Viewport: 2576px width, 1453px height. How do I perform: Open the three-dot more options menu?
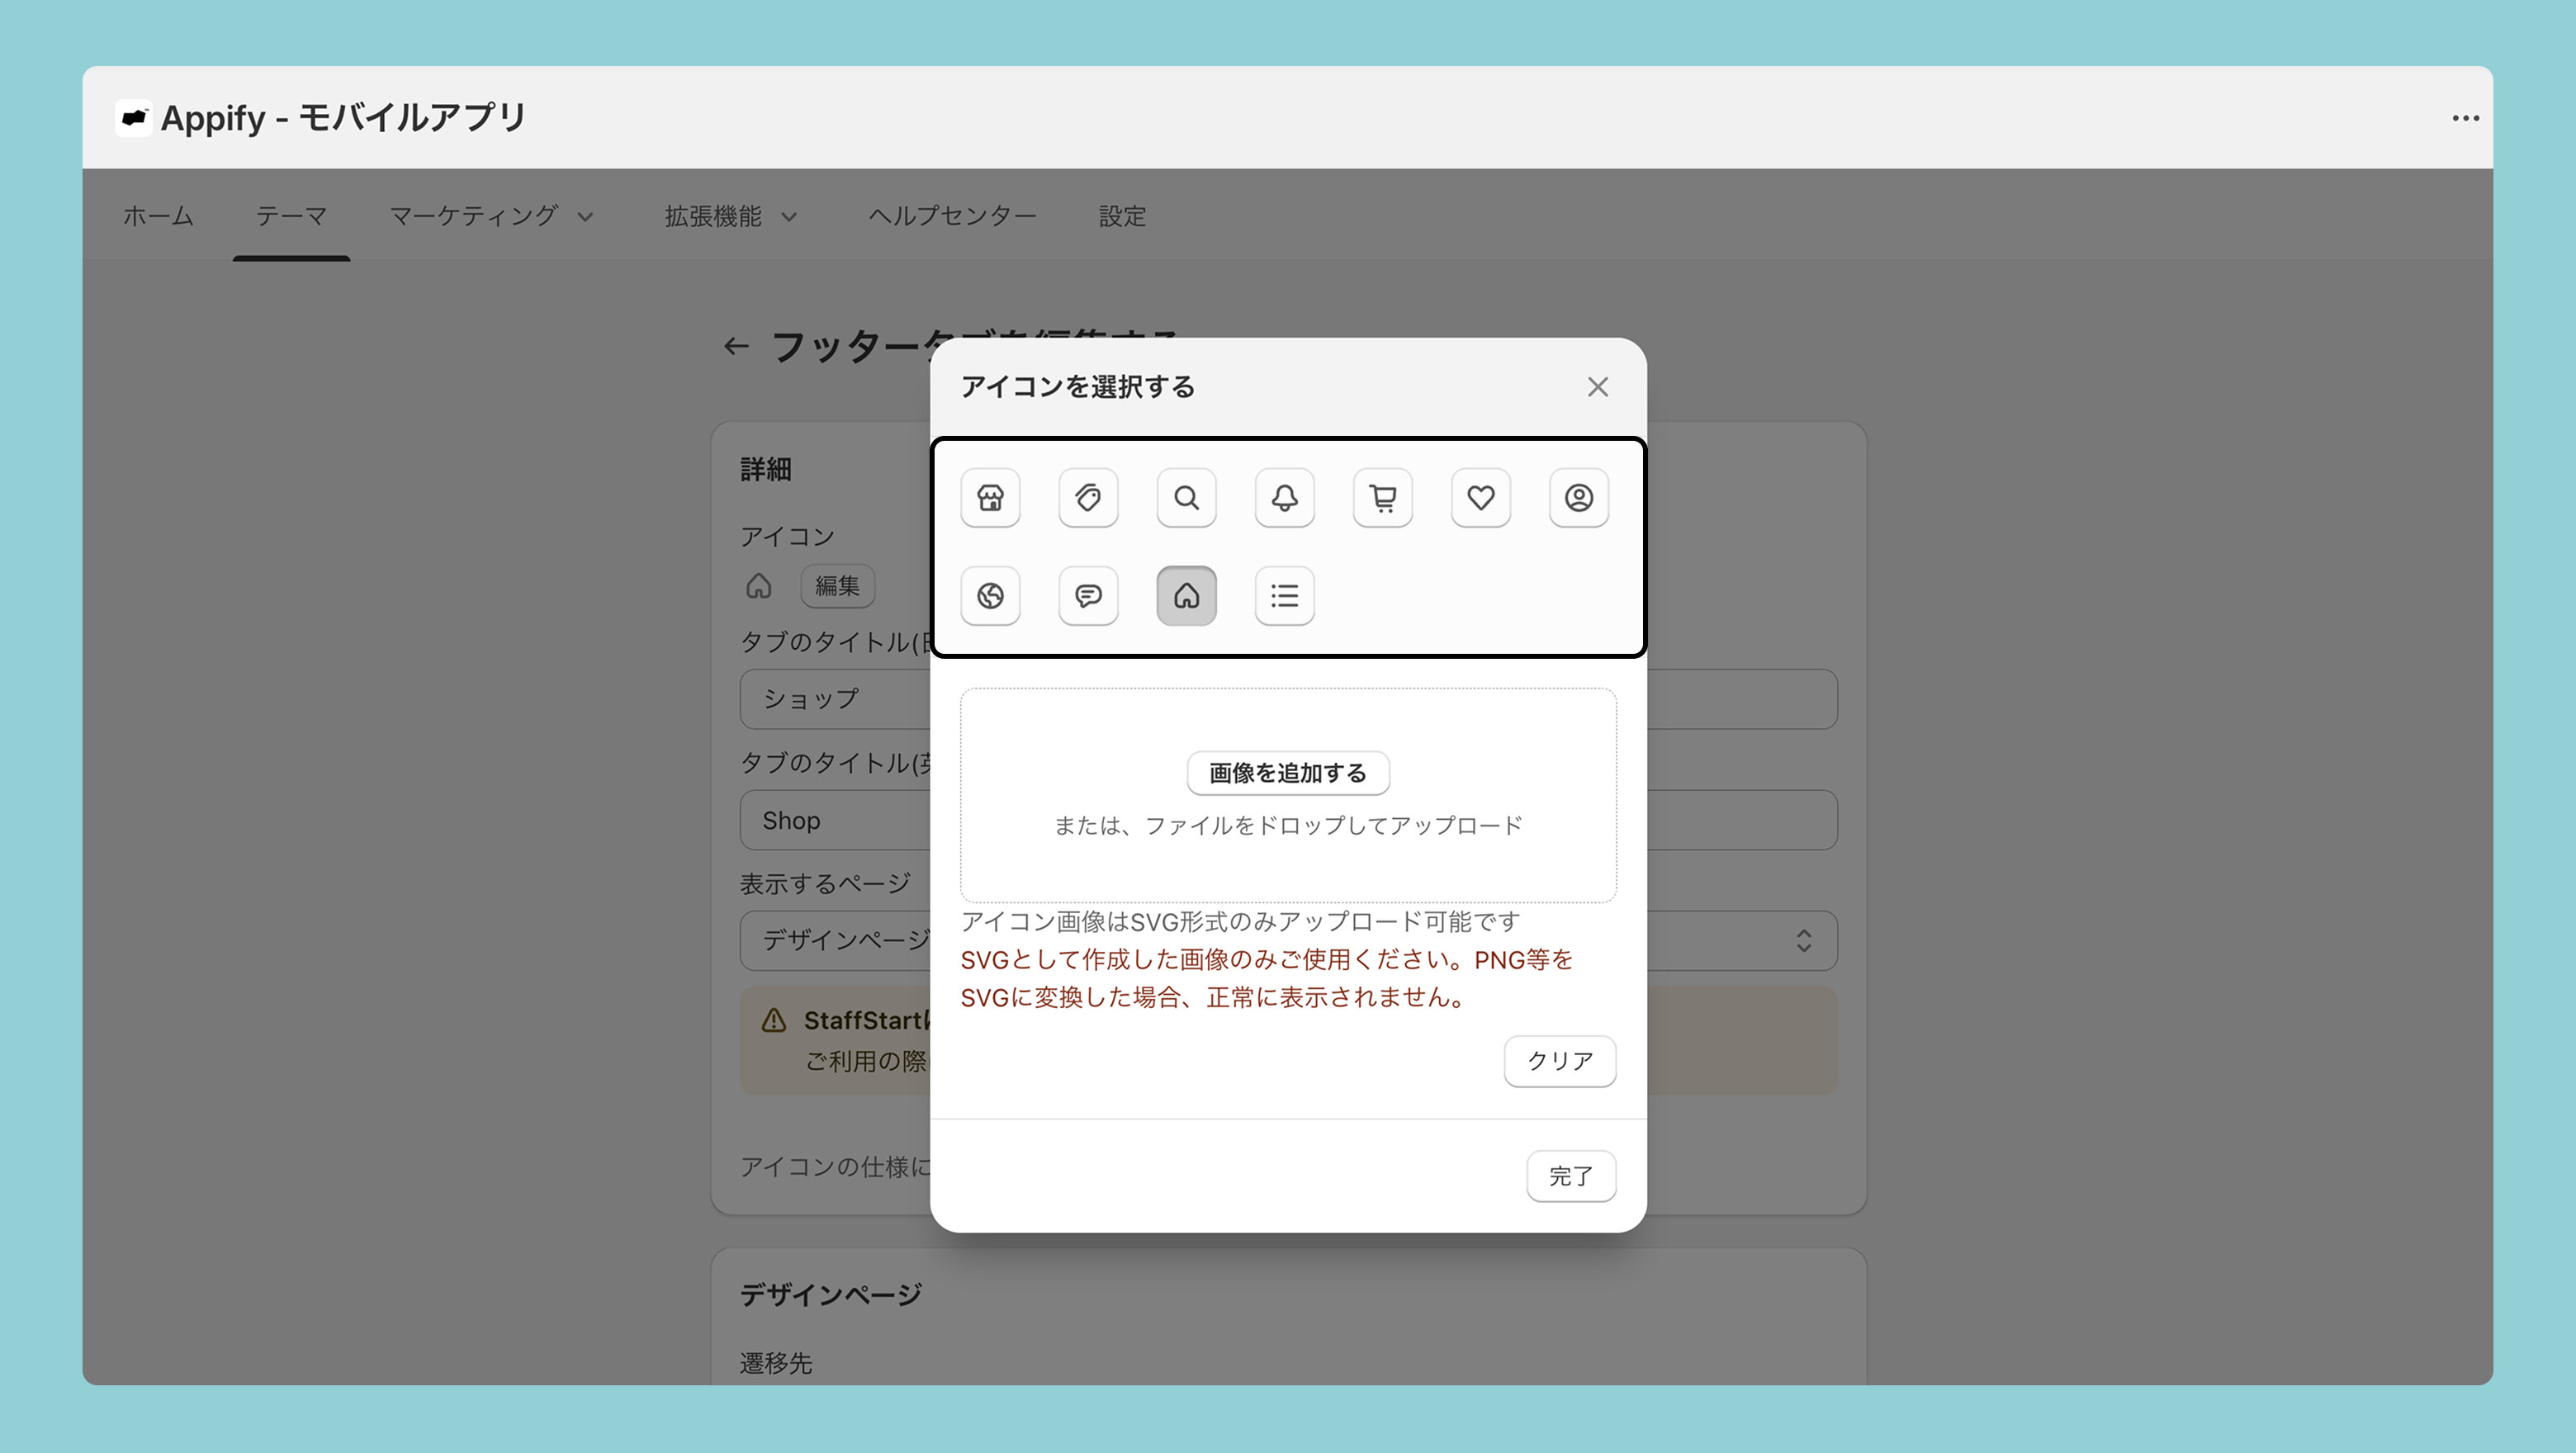pyautogui.click(x=2465, y=118)
